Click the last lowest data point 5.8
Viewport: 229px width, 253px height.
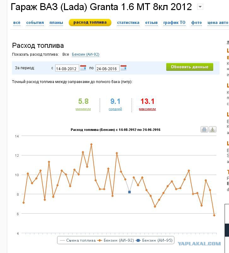[214, 216]
